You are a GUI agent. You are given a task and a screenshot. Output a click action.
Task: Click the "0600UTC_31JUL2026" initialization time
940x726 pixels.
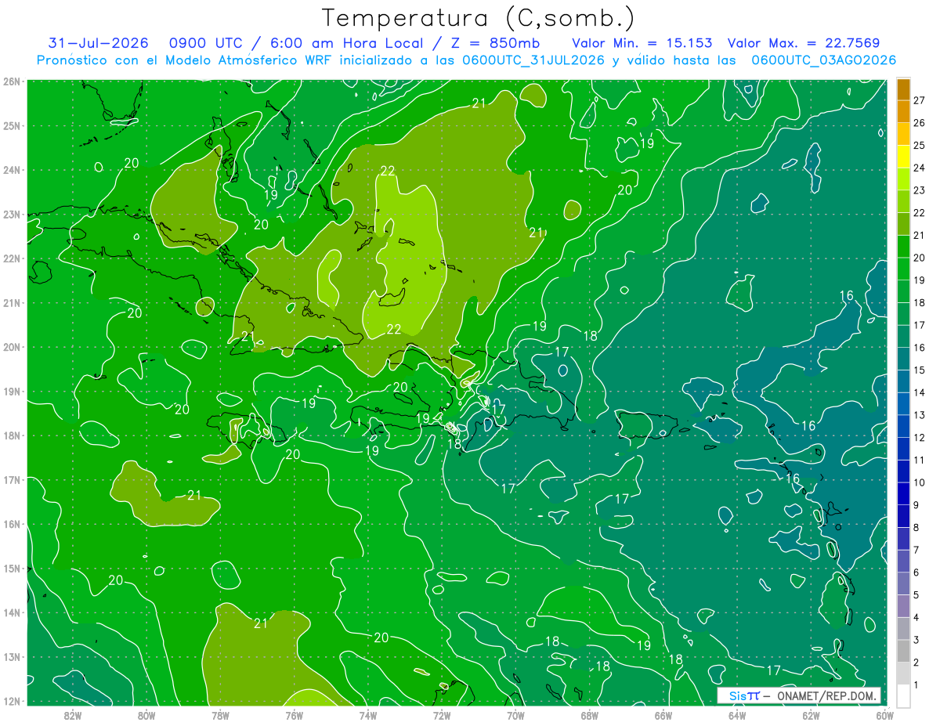[533, 60]
